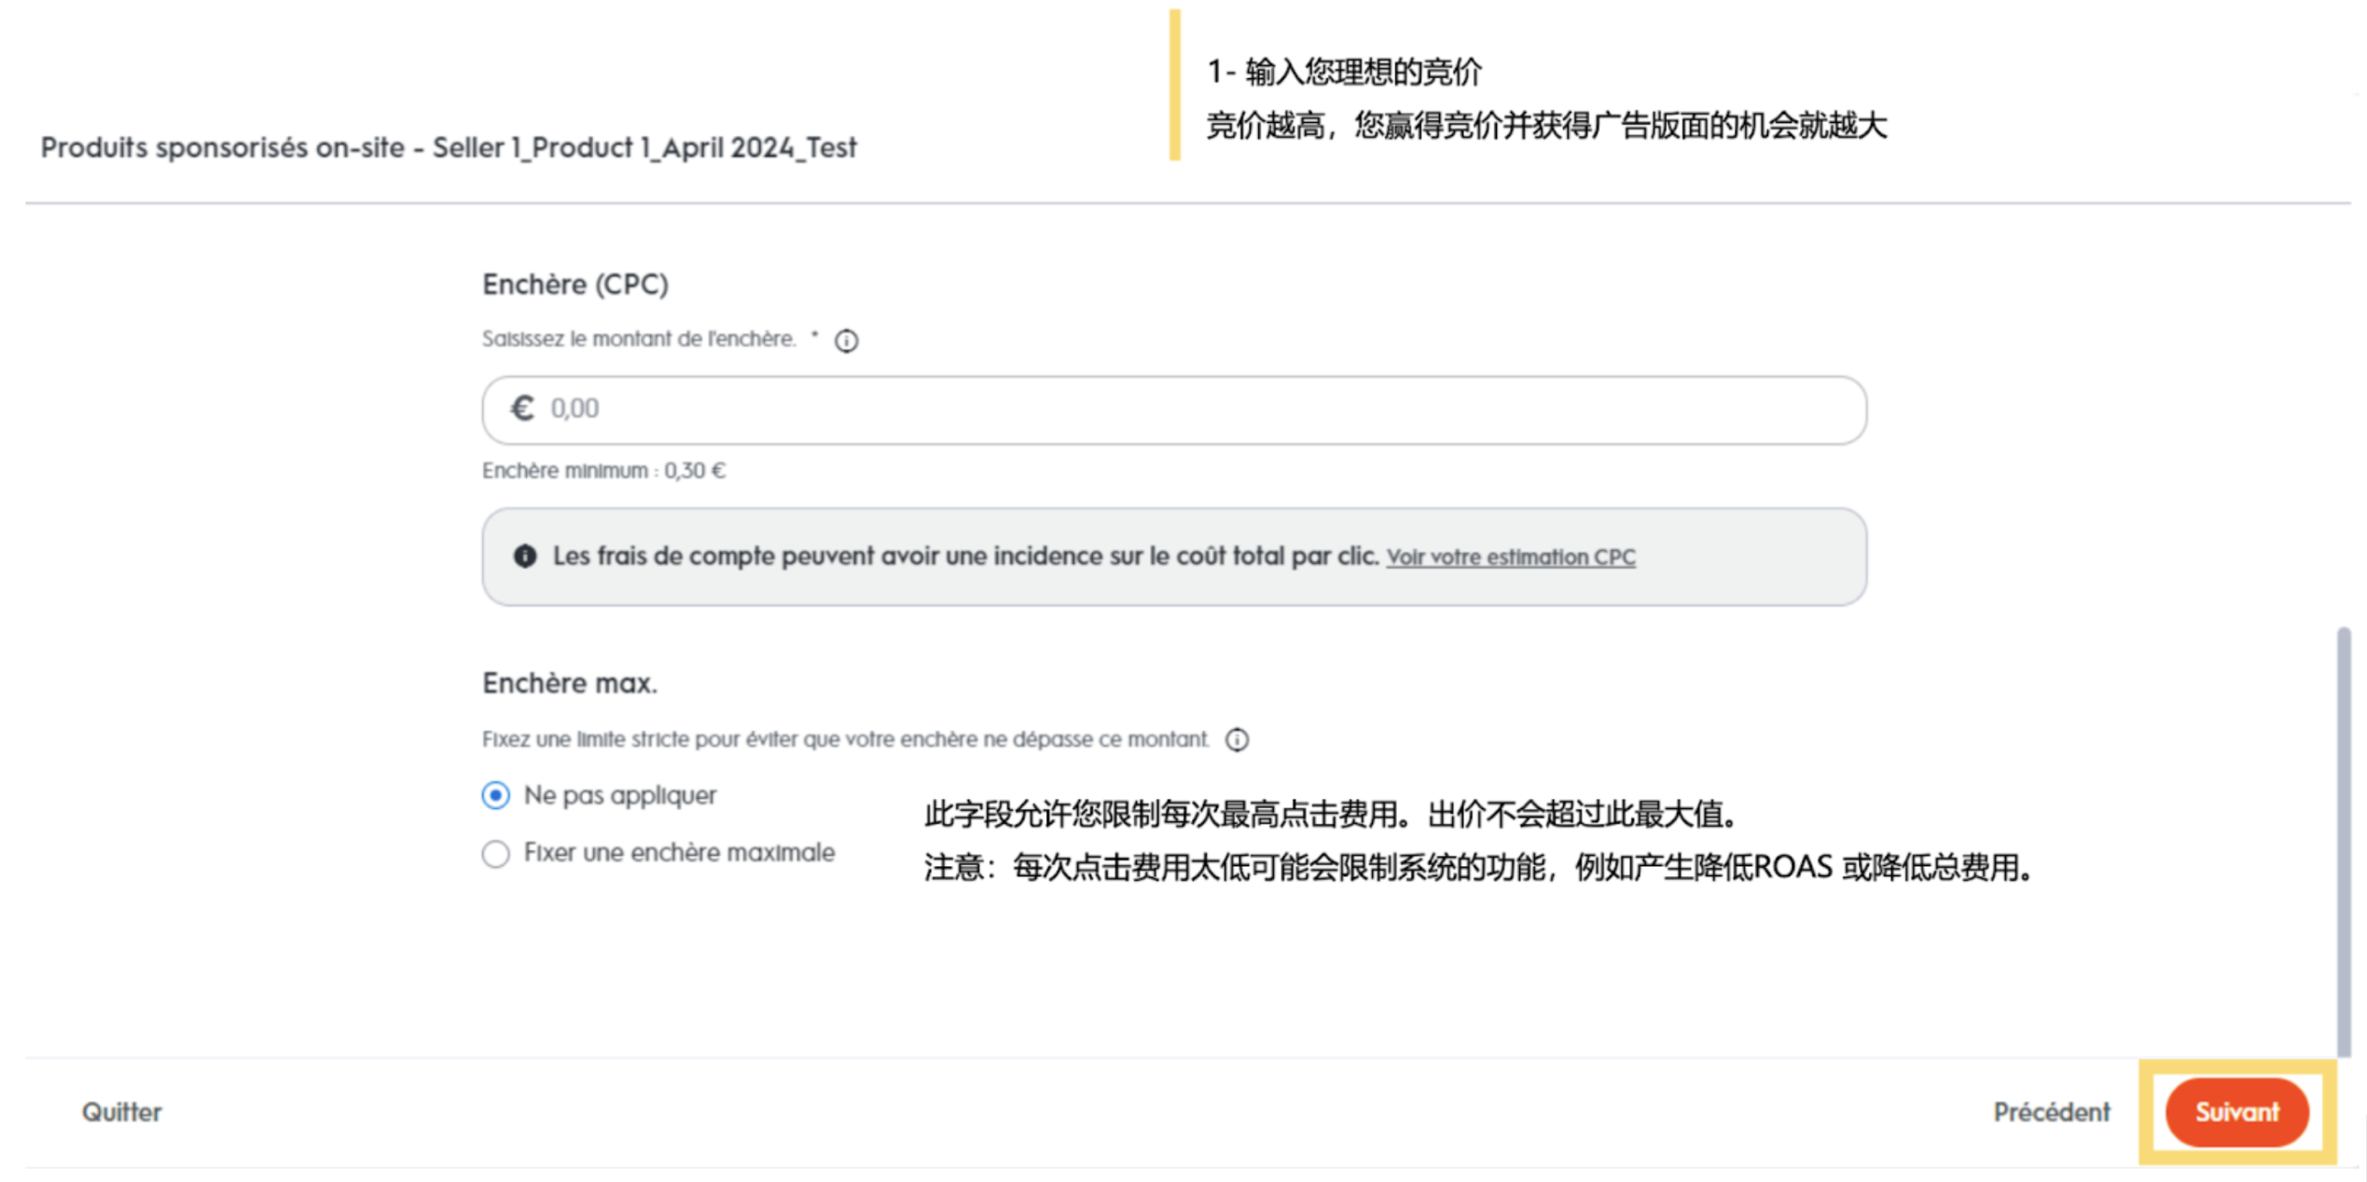Viewport: 2367px width, 1182px height.
Task: Click filled info icon in account fees notice
Action: coord(525,557)
